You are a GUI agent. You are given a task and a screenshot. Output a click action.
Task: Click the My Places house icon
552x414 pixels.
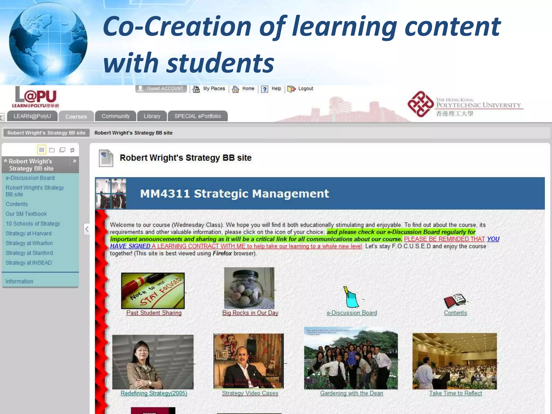[196, 89]
